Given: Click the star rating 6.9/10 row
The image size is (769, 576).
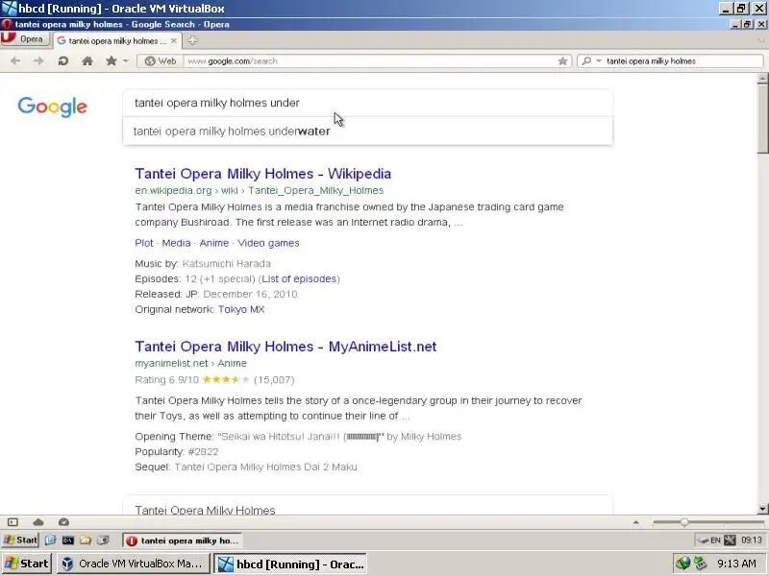Looking at the screenshot, I should [x=214, y=379].
